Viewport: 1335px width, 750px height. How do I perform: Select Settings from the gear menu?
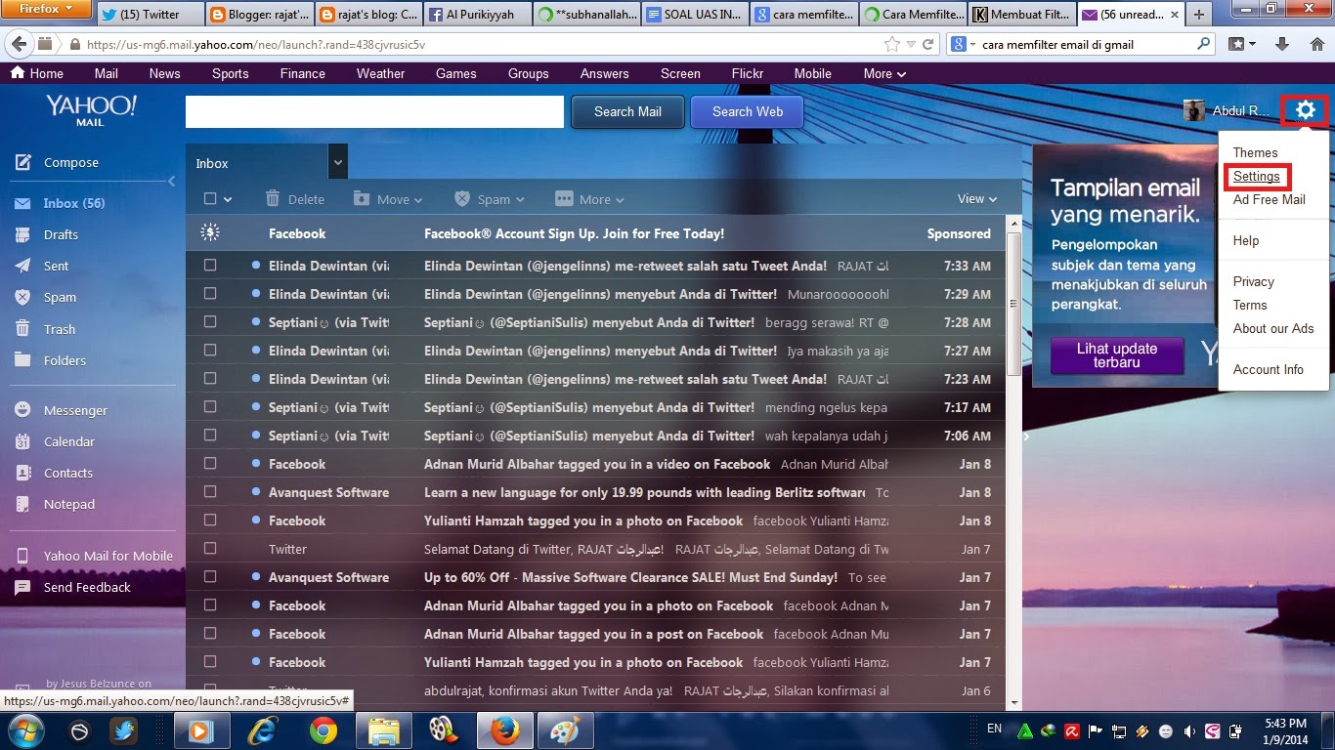tap(1256, 177)
